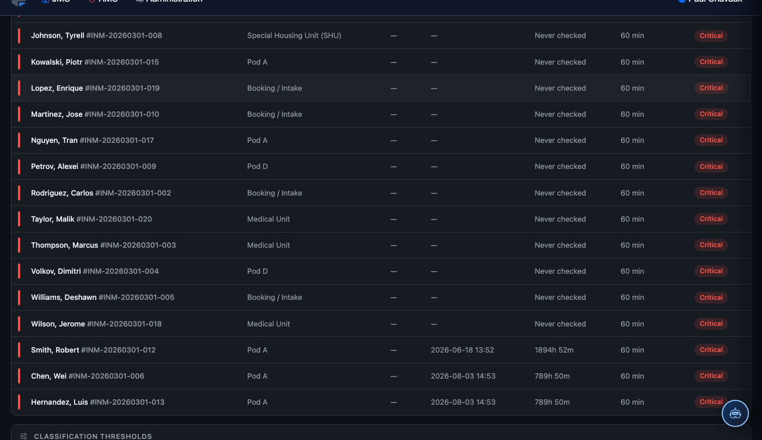Open the chatbot assistant robot icon
The width and height of the screenshot is (762, 440).
[735, 413]
